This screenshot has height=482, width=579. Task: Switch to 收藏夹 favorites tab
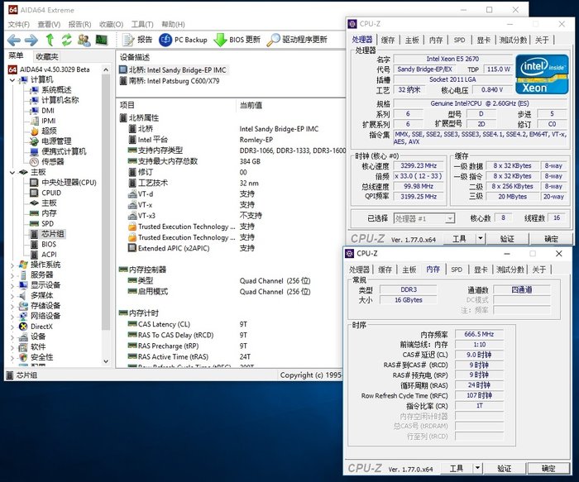(x=47, y=56)
